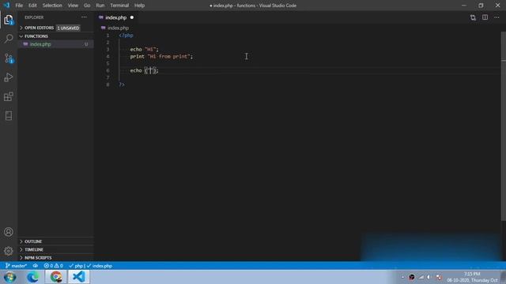Open the Terminal menu
The height and width of the screenshot is (284, 506).
point(119,6)
